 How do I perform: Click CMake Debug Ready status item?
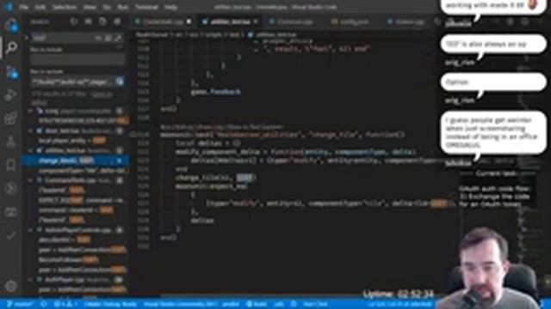coord(110,304)
